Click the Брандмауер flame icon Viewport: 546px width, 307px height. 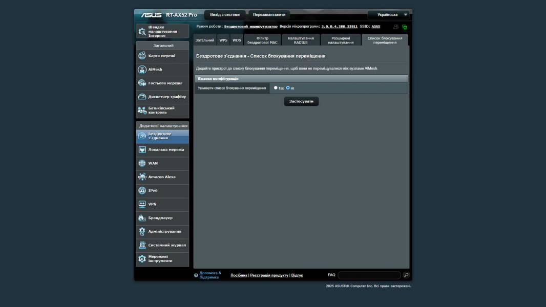pos(142,218)
